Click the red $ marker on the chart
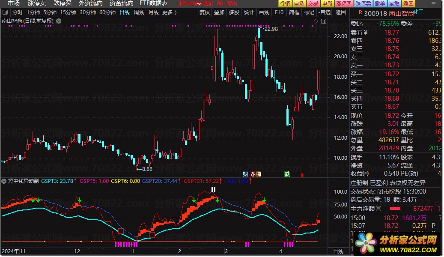The image size is (444, 257). click(302, 175)
